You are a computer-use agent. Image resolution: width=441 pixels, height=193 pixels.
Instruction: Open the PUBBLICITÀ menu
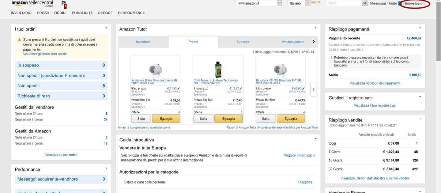click(x=82, y=13)
